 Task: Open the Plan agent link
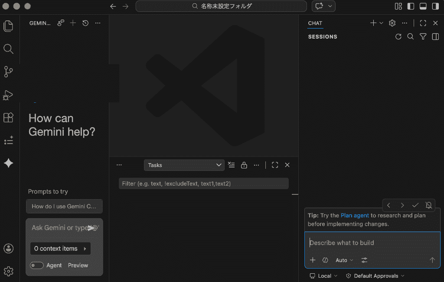click(x=355, y=215)
